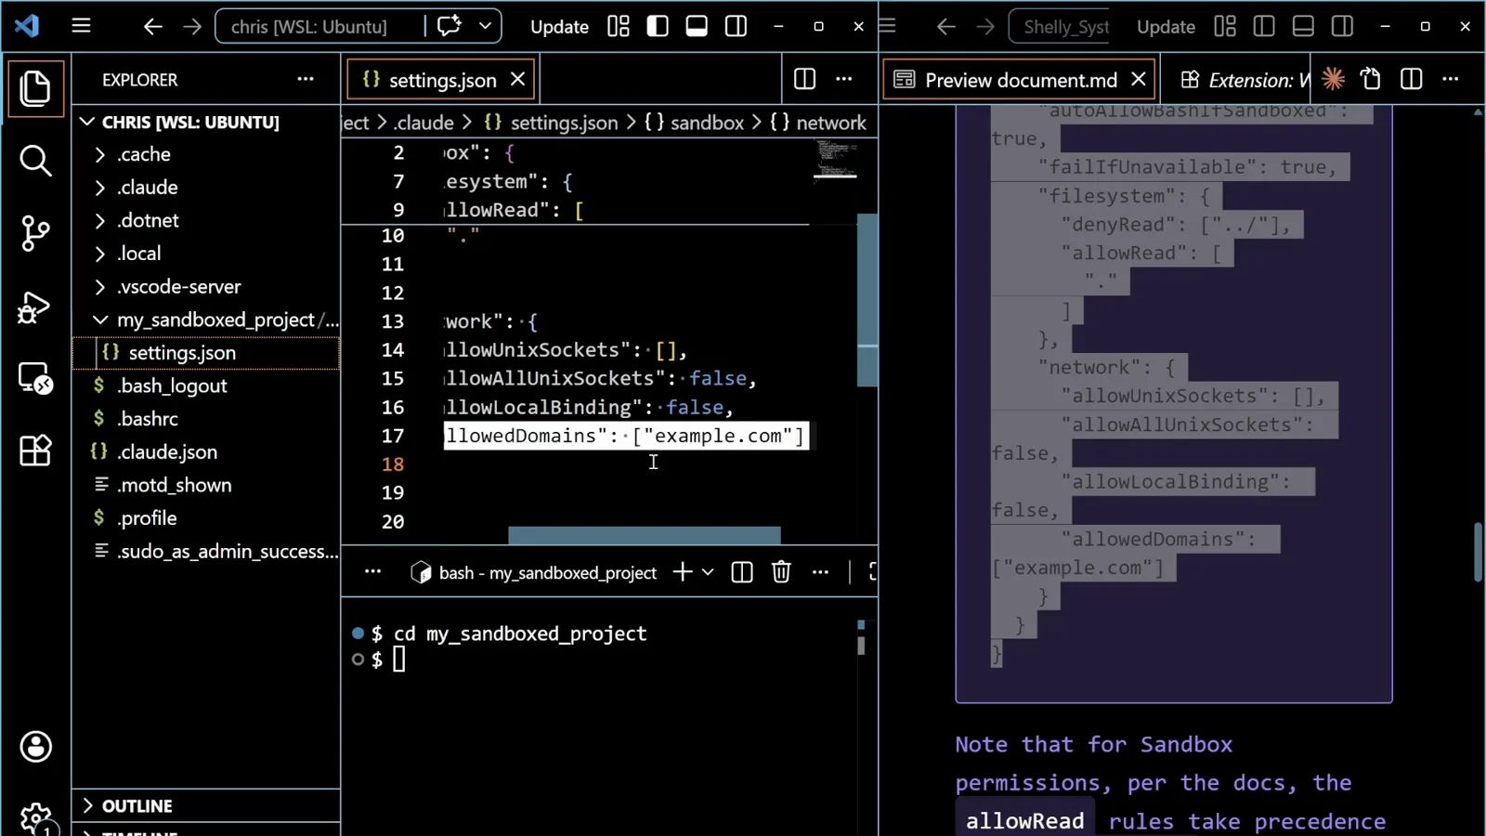Split the terminal
The image size is (1486, 836).
point(742,572)
